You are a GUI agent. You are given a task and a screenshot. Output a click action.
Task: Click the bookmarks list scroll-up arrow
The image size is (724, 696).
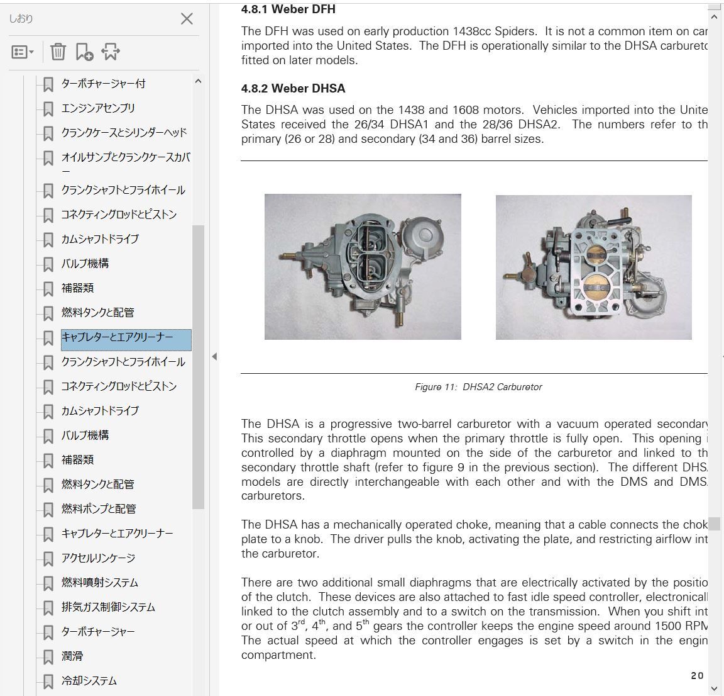[198, 81]
